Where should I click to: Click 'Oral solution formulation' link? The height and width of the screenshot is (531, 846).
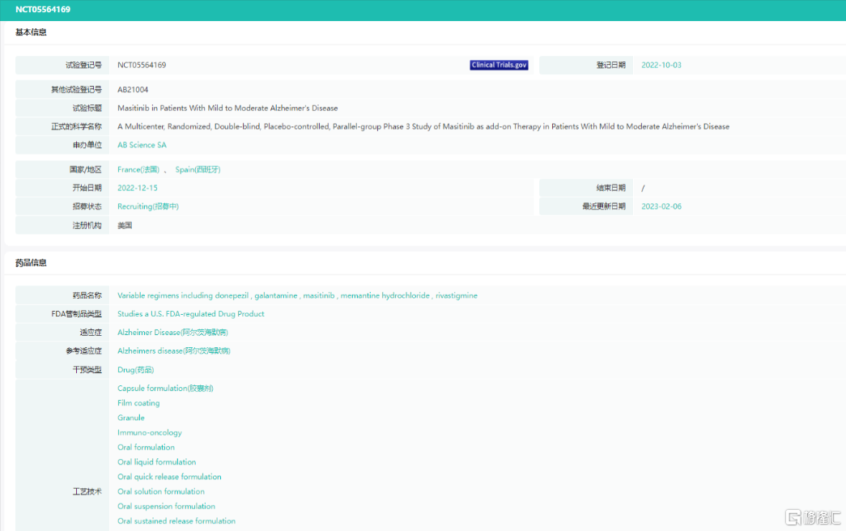click(x=161, y=491)
